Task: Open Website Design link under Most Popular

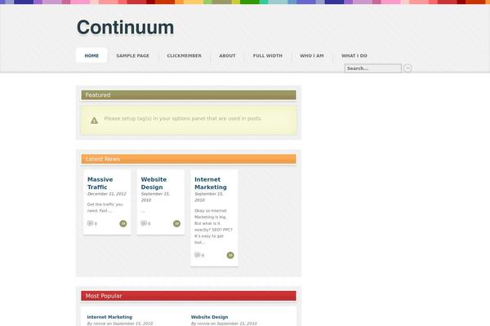Action: click(x=209, y=317)
